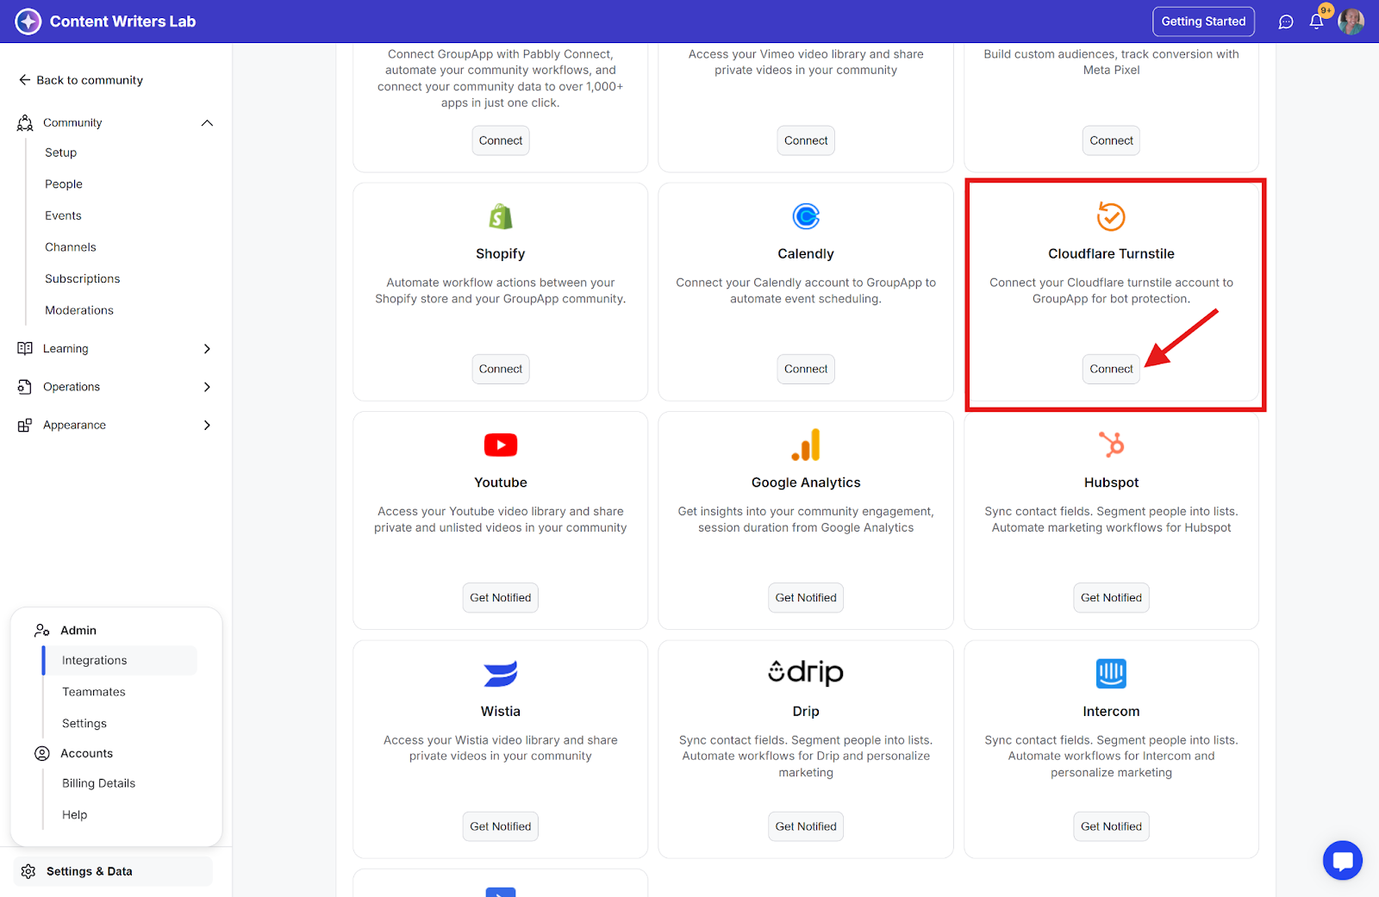Click the Content Writers Lab title

tap(122, 22)
